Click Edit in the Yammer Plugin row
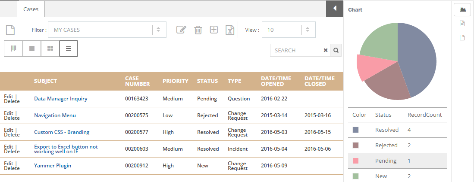This screenshot has height=182, width=474. [x=9, y=164]
